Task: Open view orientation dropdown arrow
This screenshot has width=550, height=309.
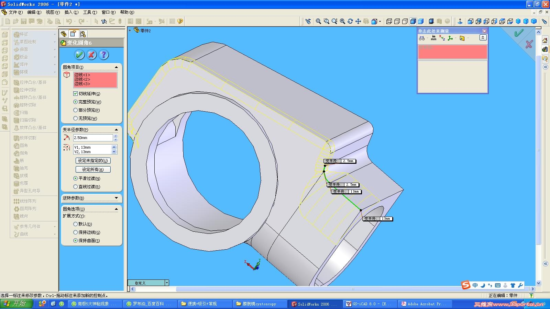Action: (380, 21)
